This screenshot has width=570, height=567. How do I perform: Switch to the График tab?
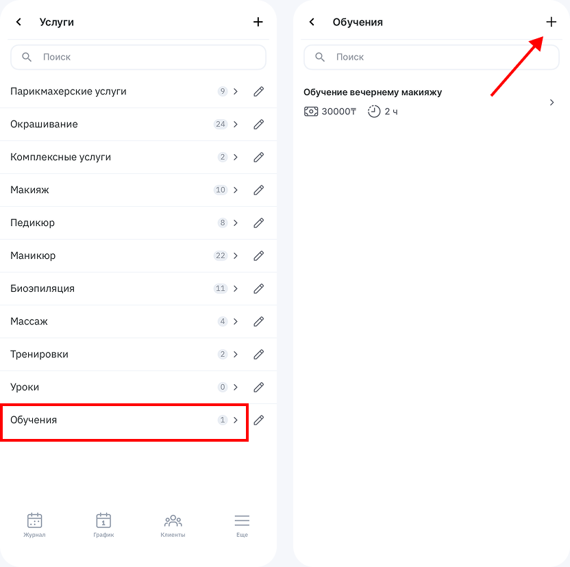(103, 525)
